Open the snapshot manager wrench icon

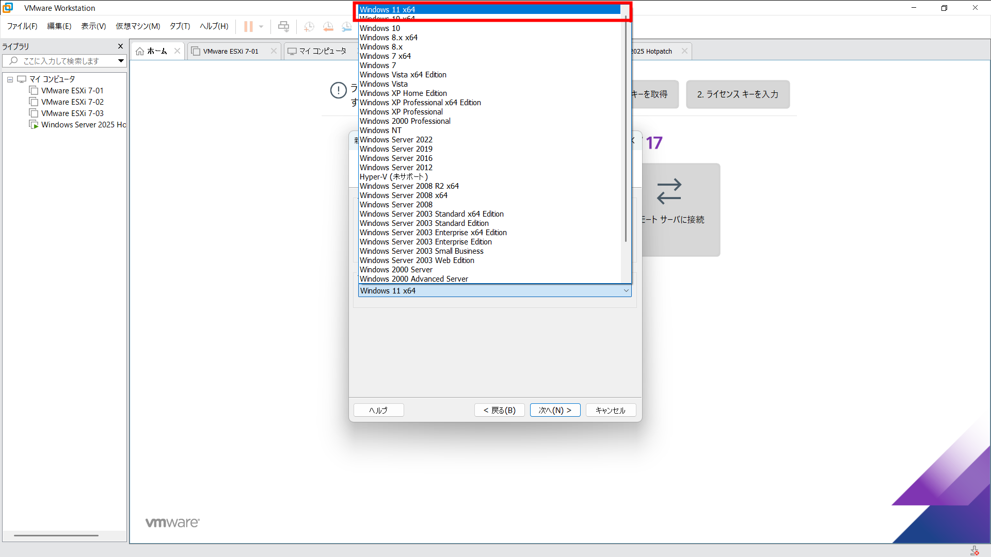pos(346,26)
